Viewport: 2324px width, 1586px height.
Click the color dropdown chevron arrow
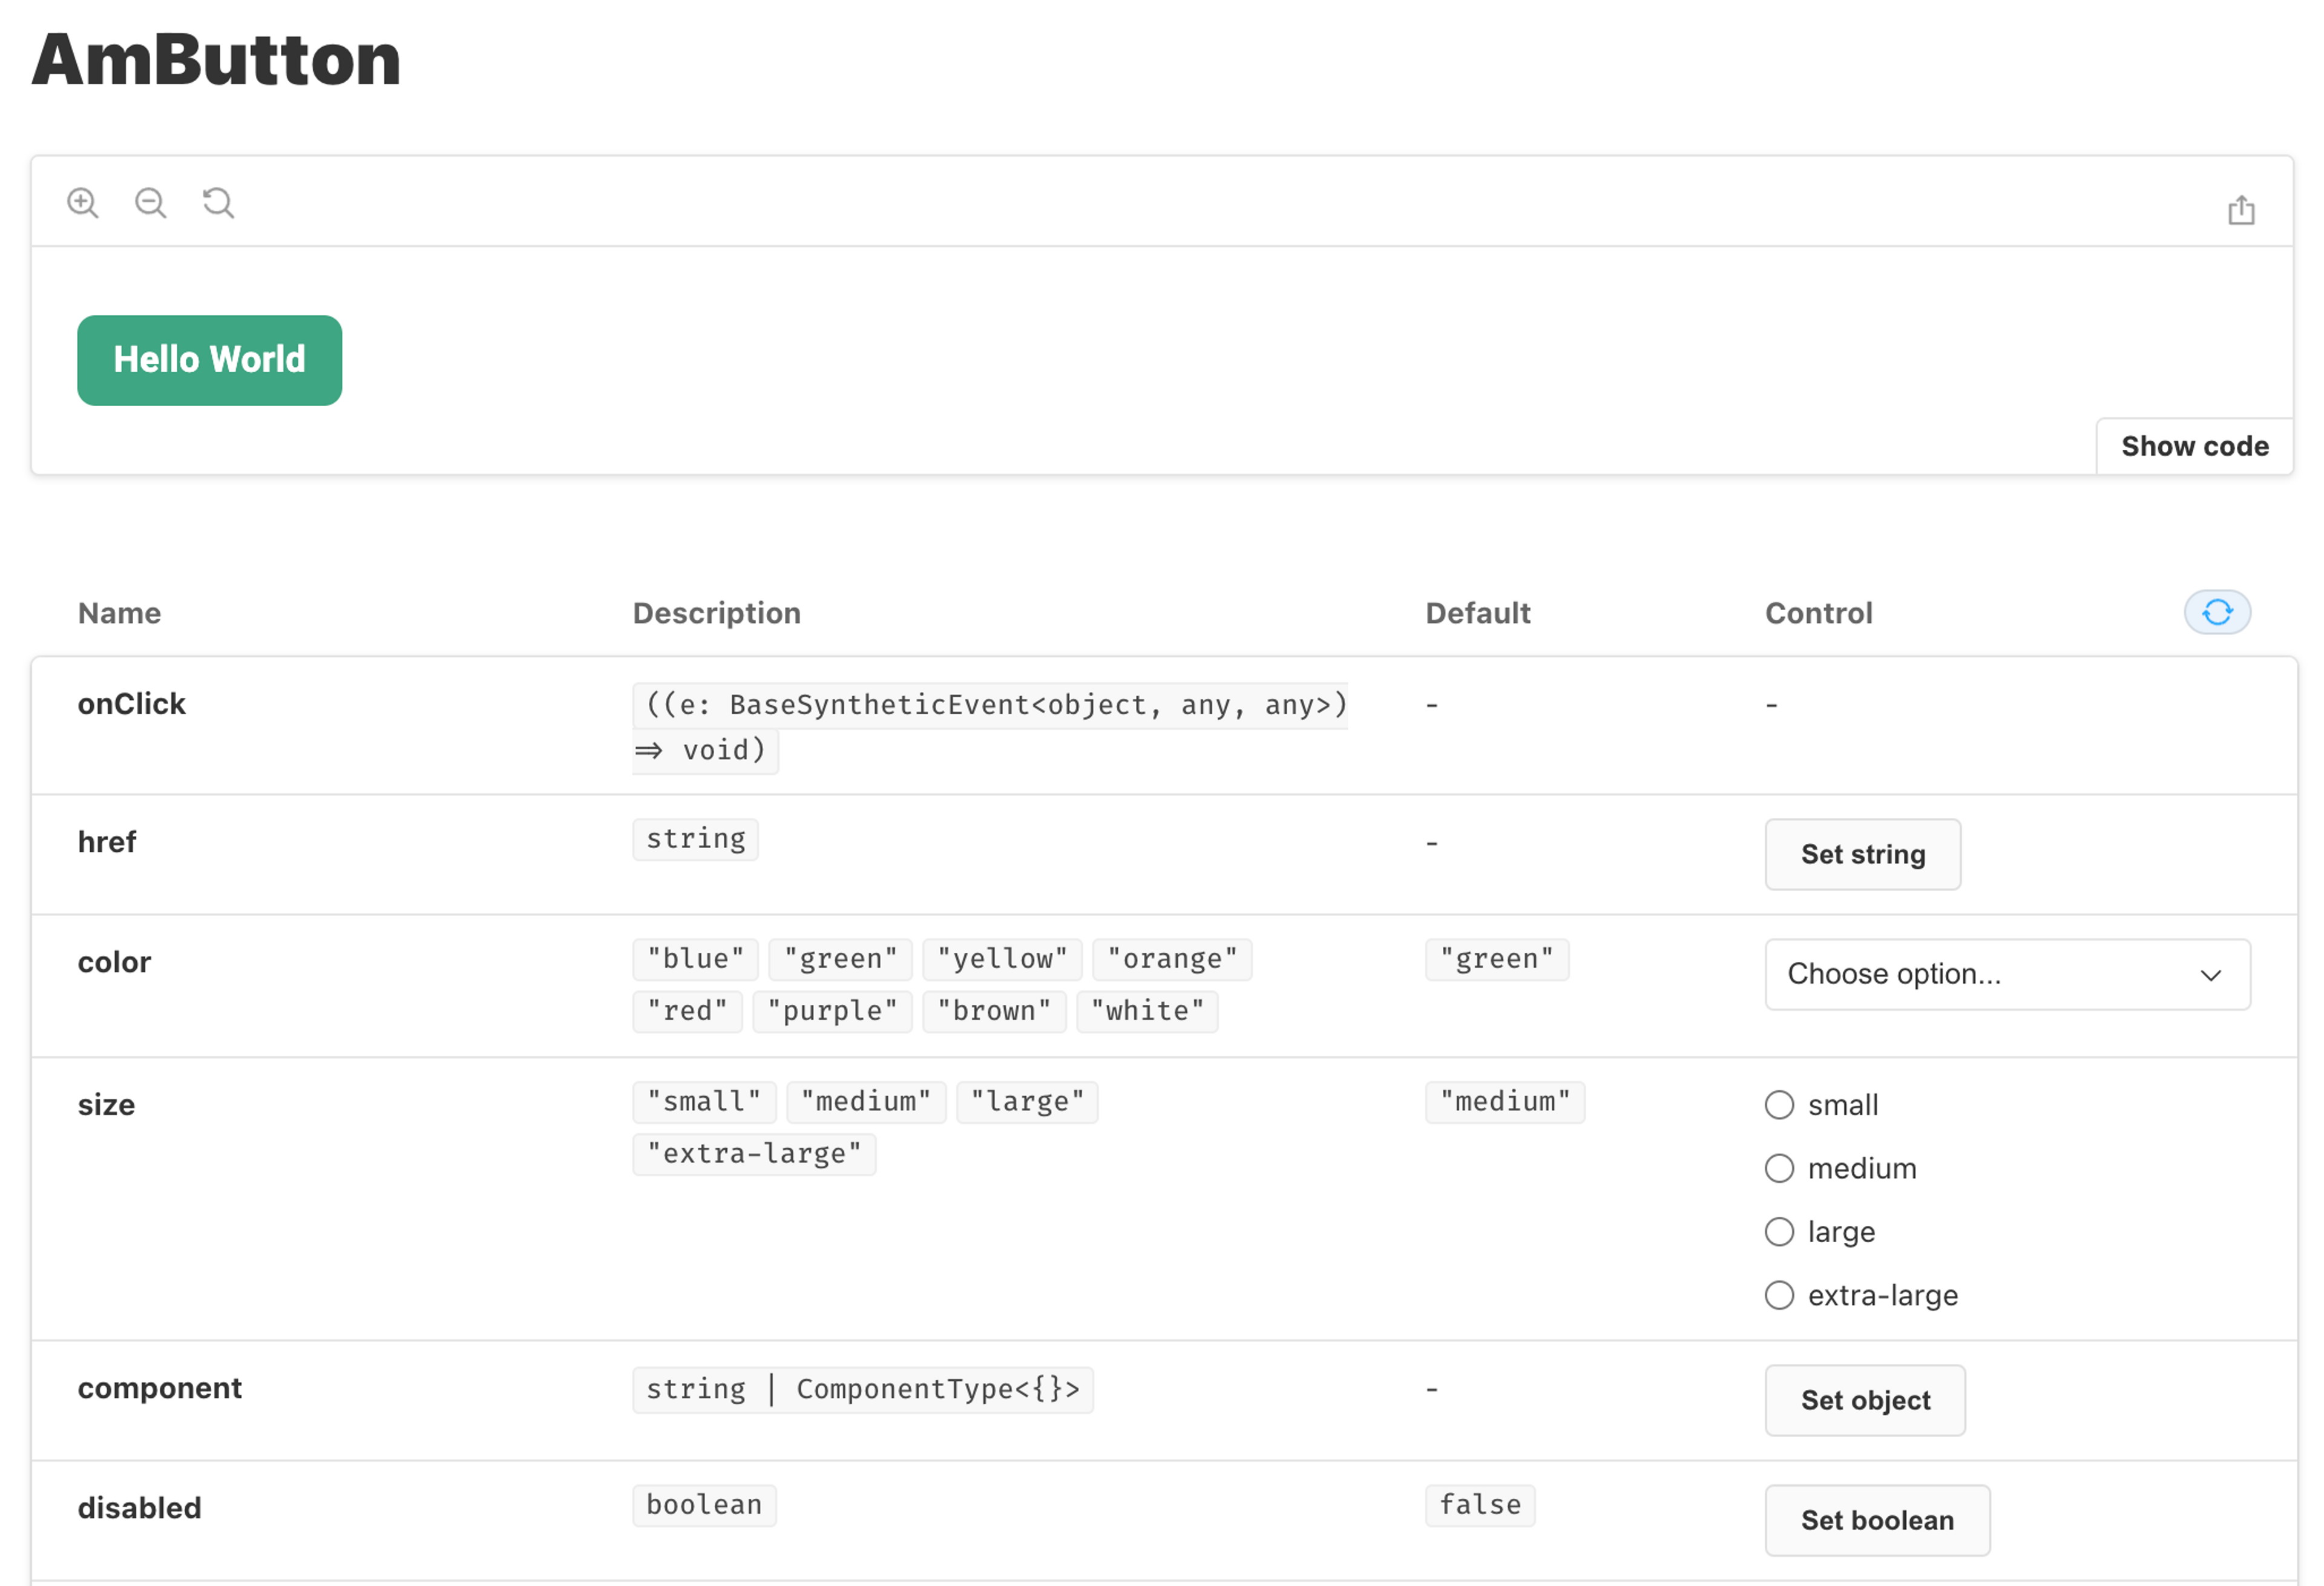pyautogui.click(x=2210, y=975)
